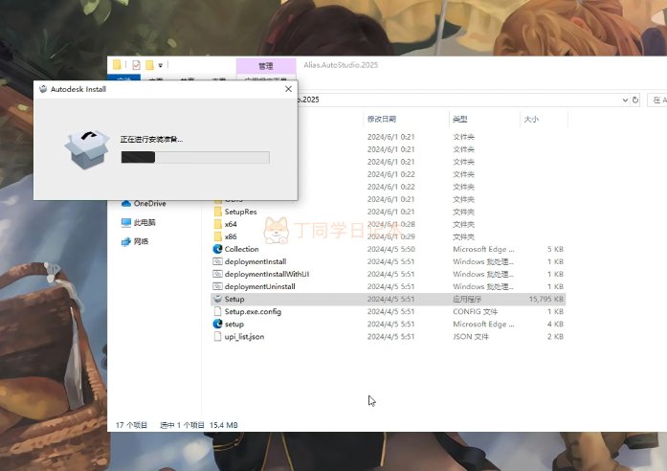Close the Autodesk Install dialog
The height and width of the screenshot is (471, 667).
coord(288,89)
